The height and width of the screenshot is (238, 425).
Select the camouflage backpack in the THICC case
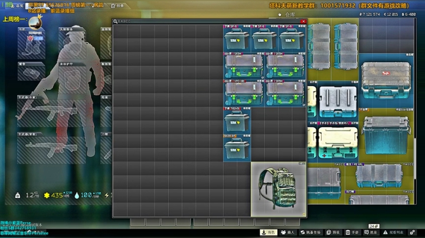point(279,189)
